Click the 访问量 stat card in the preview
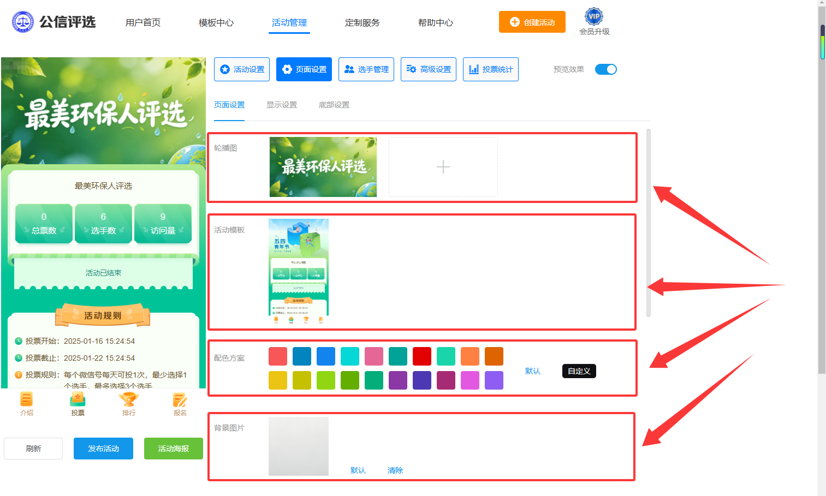This screenshot has width=826, height=496. pyautogui.click(x=163, y=224)
